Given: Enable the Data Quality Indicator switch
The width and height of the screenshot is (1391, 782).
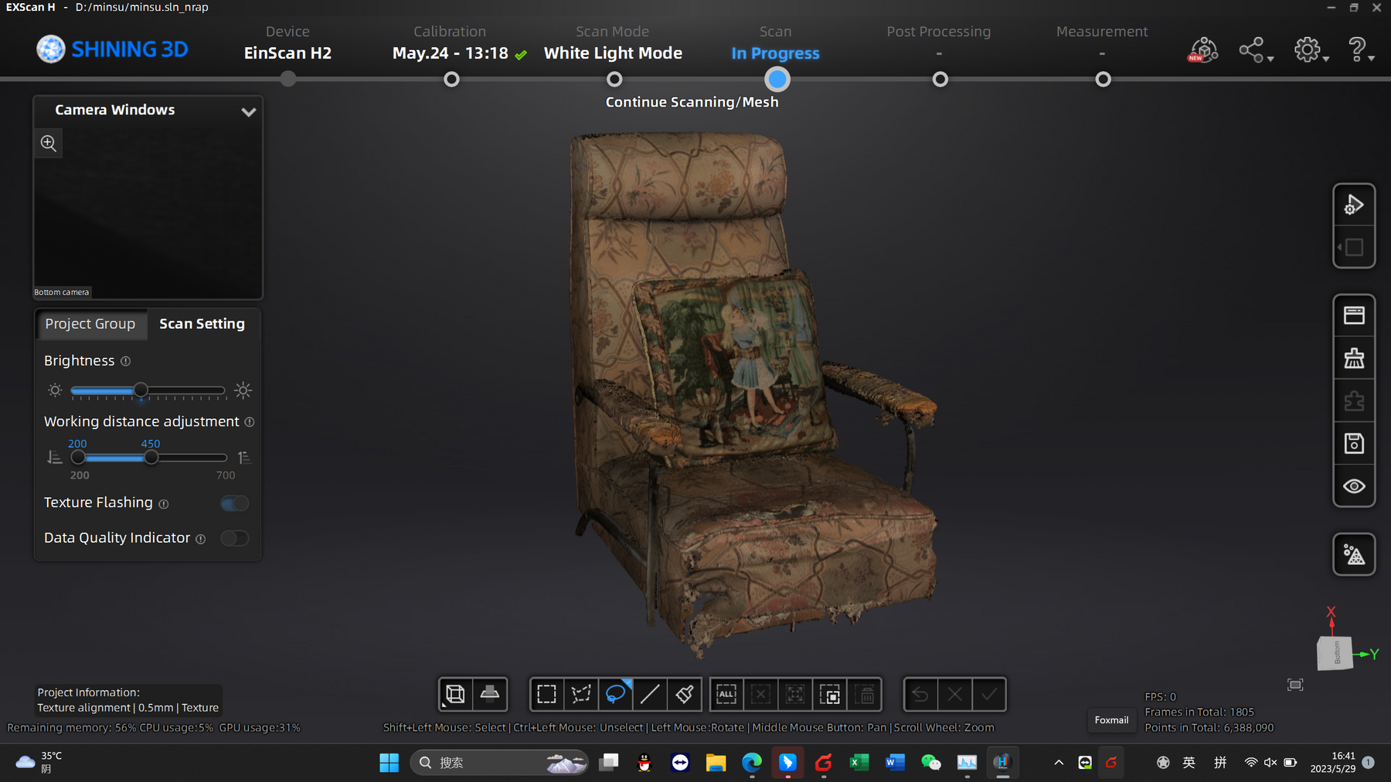Looking at the screenshot, I should tap(234, 538).
